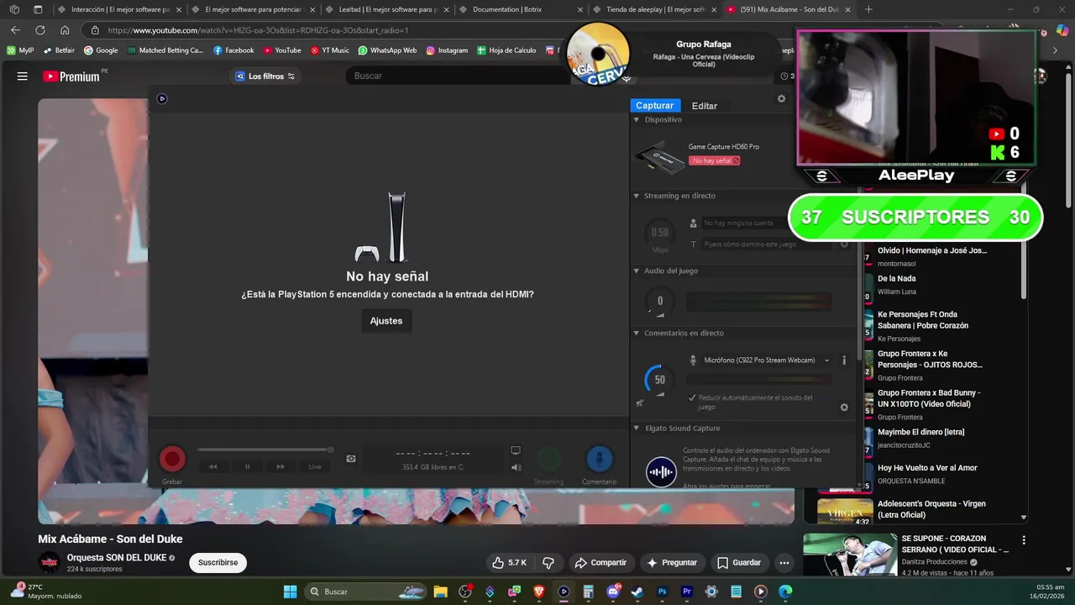This screenshot has height=605, width=1075.
Task: Open live commentary settings gear
Action: pos(844,408)
